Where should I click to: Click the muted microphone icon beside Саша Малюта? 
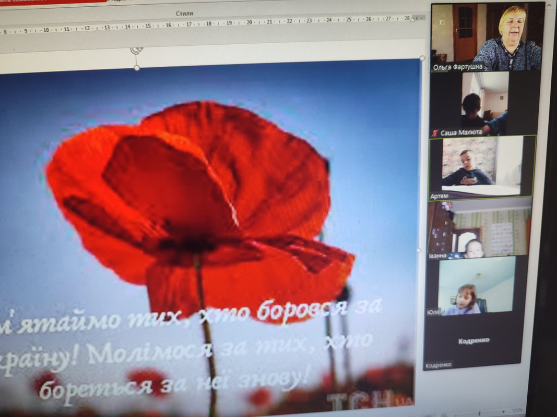[434, 133]
